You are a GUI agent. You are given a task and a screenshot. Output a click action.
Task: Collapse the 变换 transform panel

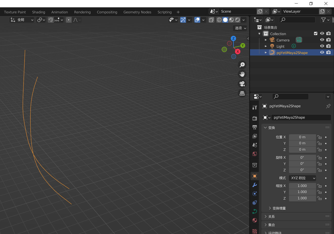pyautogui.click(x=265, y=128)
